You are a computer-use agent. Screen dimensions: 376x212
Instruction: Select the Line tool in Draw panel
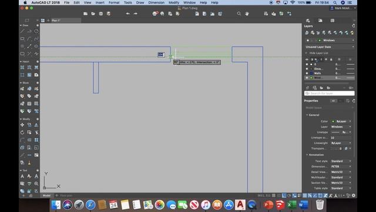point(22,31)
